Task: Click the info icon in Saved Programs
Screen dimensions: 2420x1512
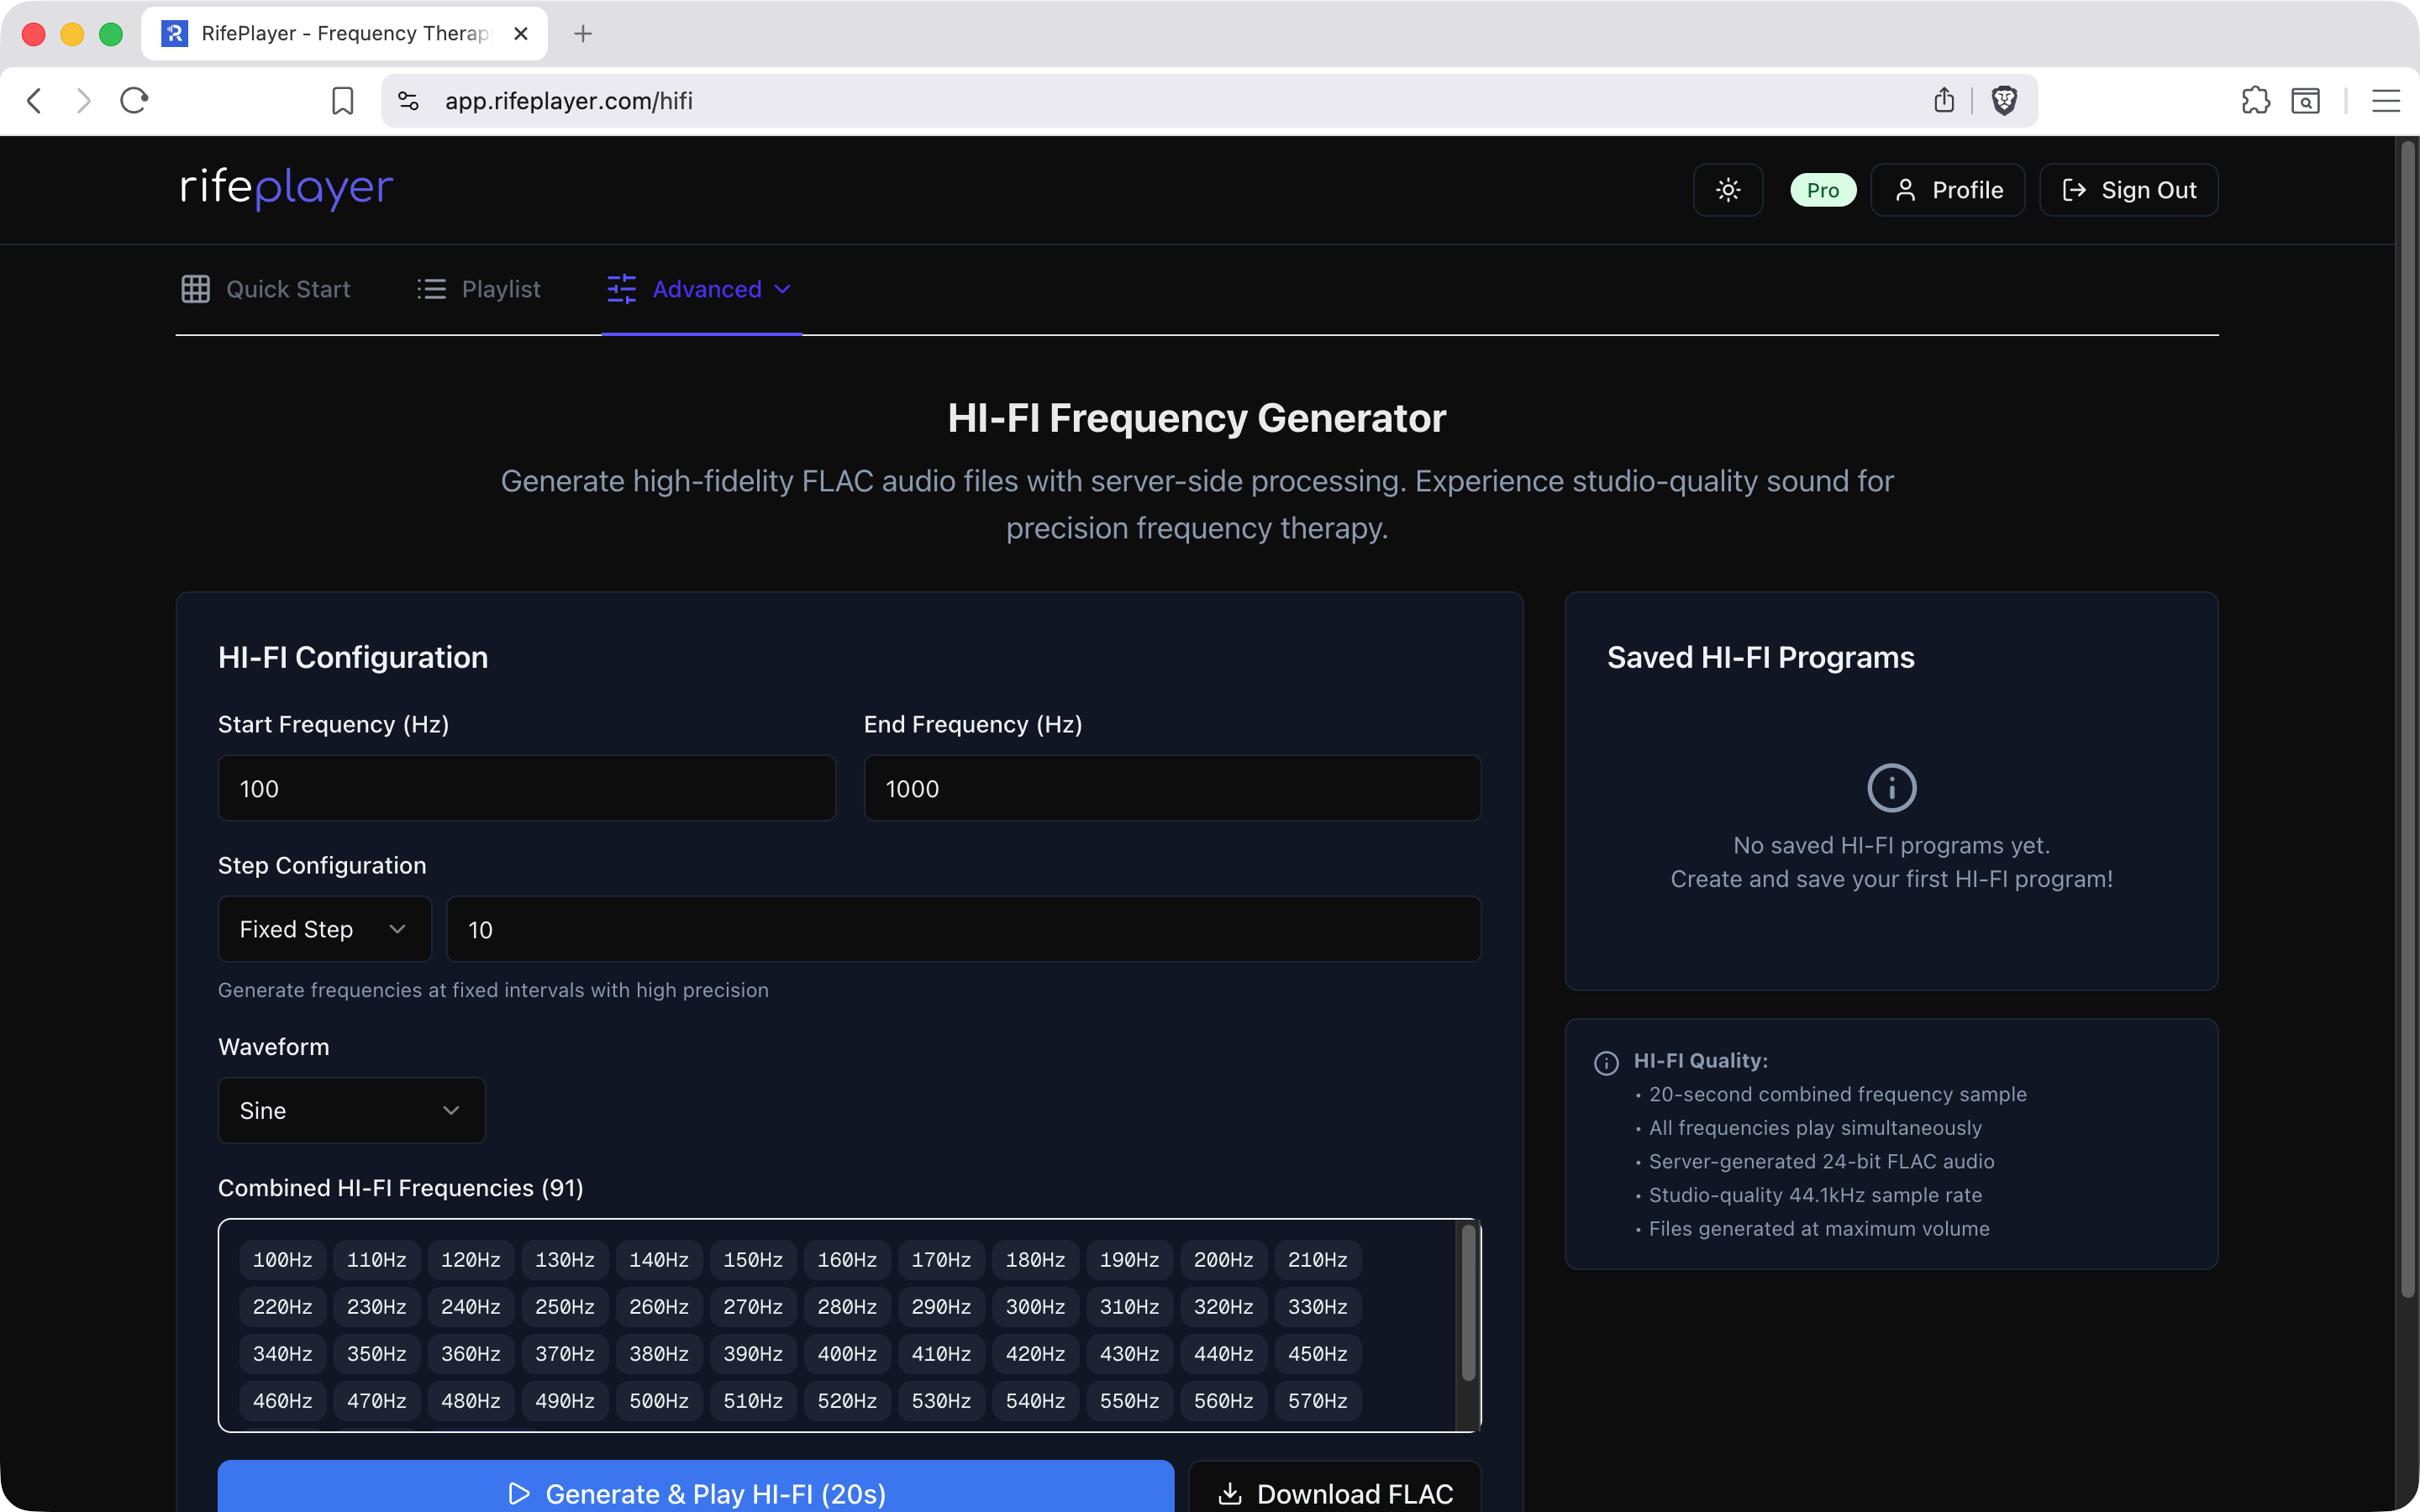Action: (x=1891, y=788)
